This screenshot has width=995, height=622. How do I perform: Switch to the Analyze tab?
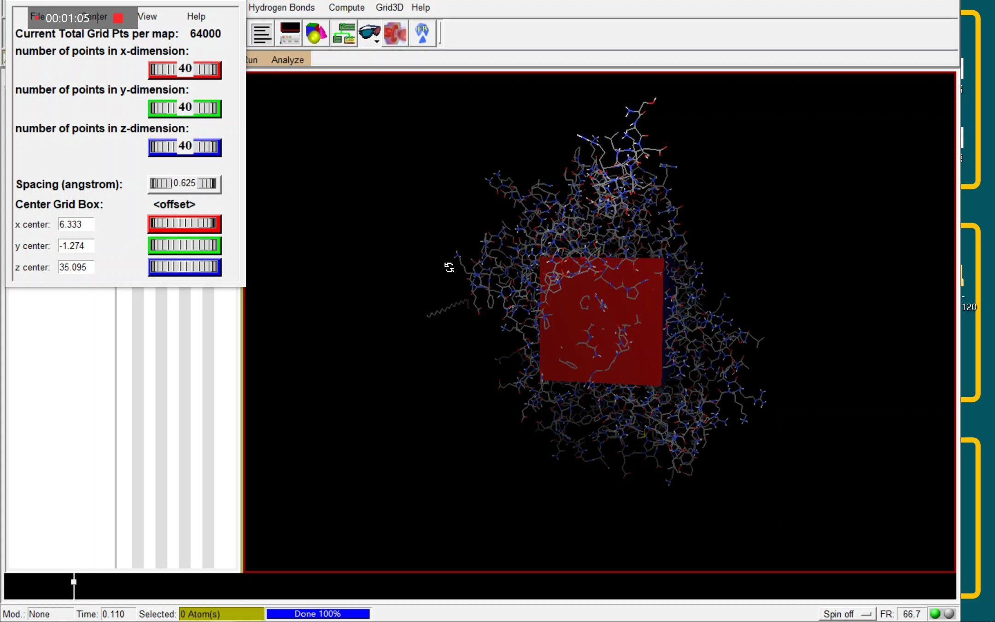(287, 60)
